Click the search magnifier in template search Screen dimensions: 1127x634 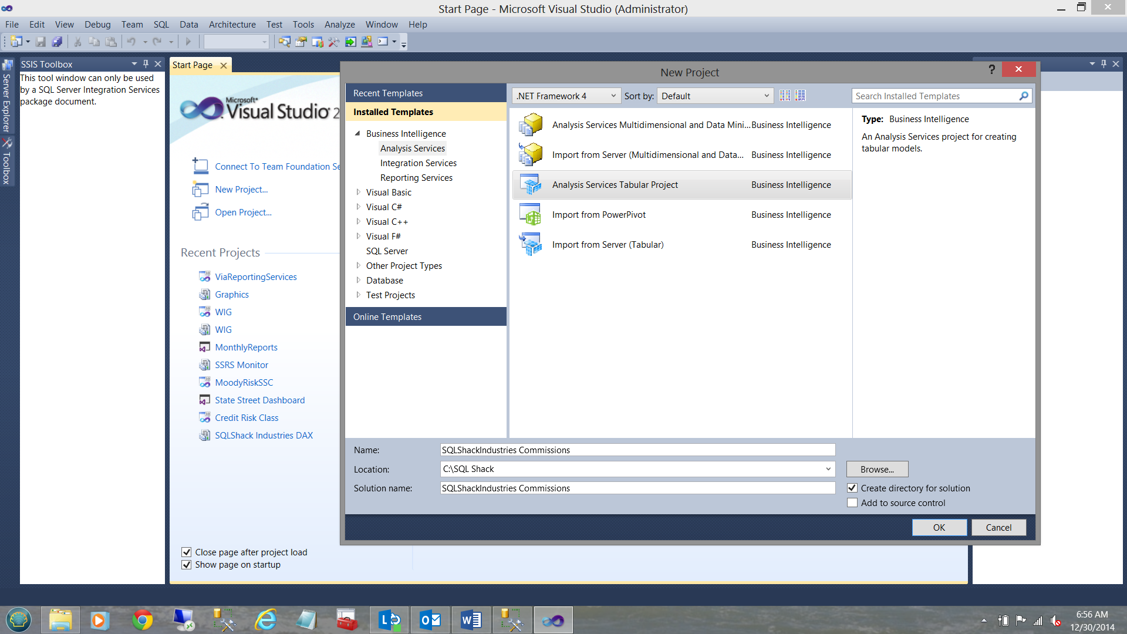pos(1024,96)
